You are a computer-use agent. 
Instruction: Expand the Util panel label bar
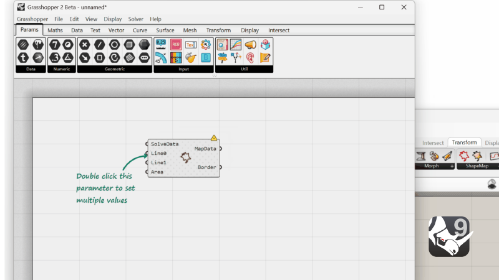tap(244, 69)
